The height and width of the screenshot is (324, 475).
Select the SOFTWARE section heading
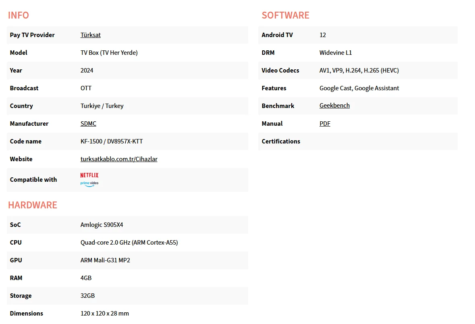pyautogui.click(x=285, y=15)
